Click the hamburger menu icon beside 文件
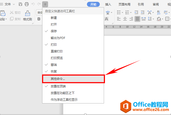The image size is (171, 115). pyautogui.click(x=2, y=4)
